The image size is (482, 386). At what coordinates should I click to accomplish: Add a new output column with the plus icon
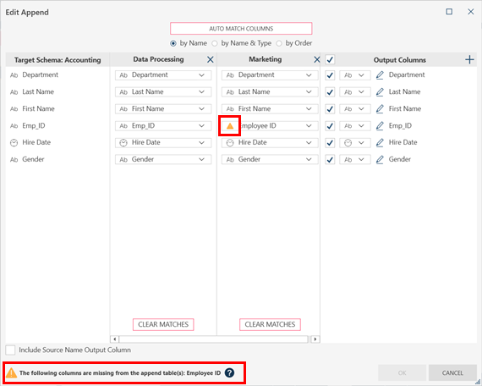469,59
